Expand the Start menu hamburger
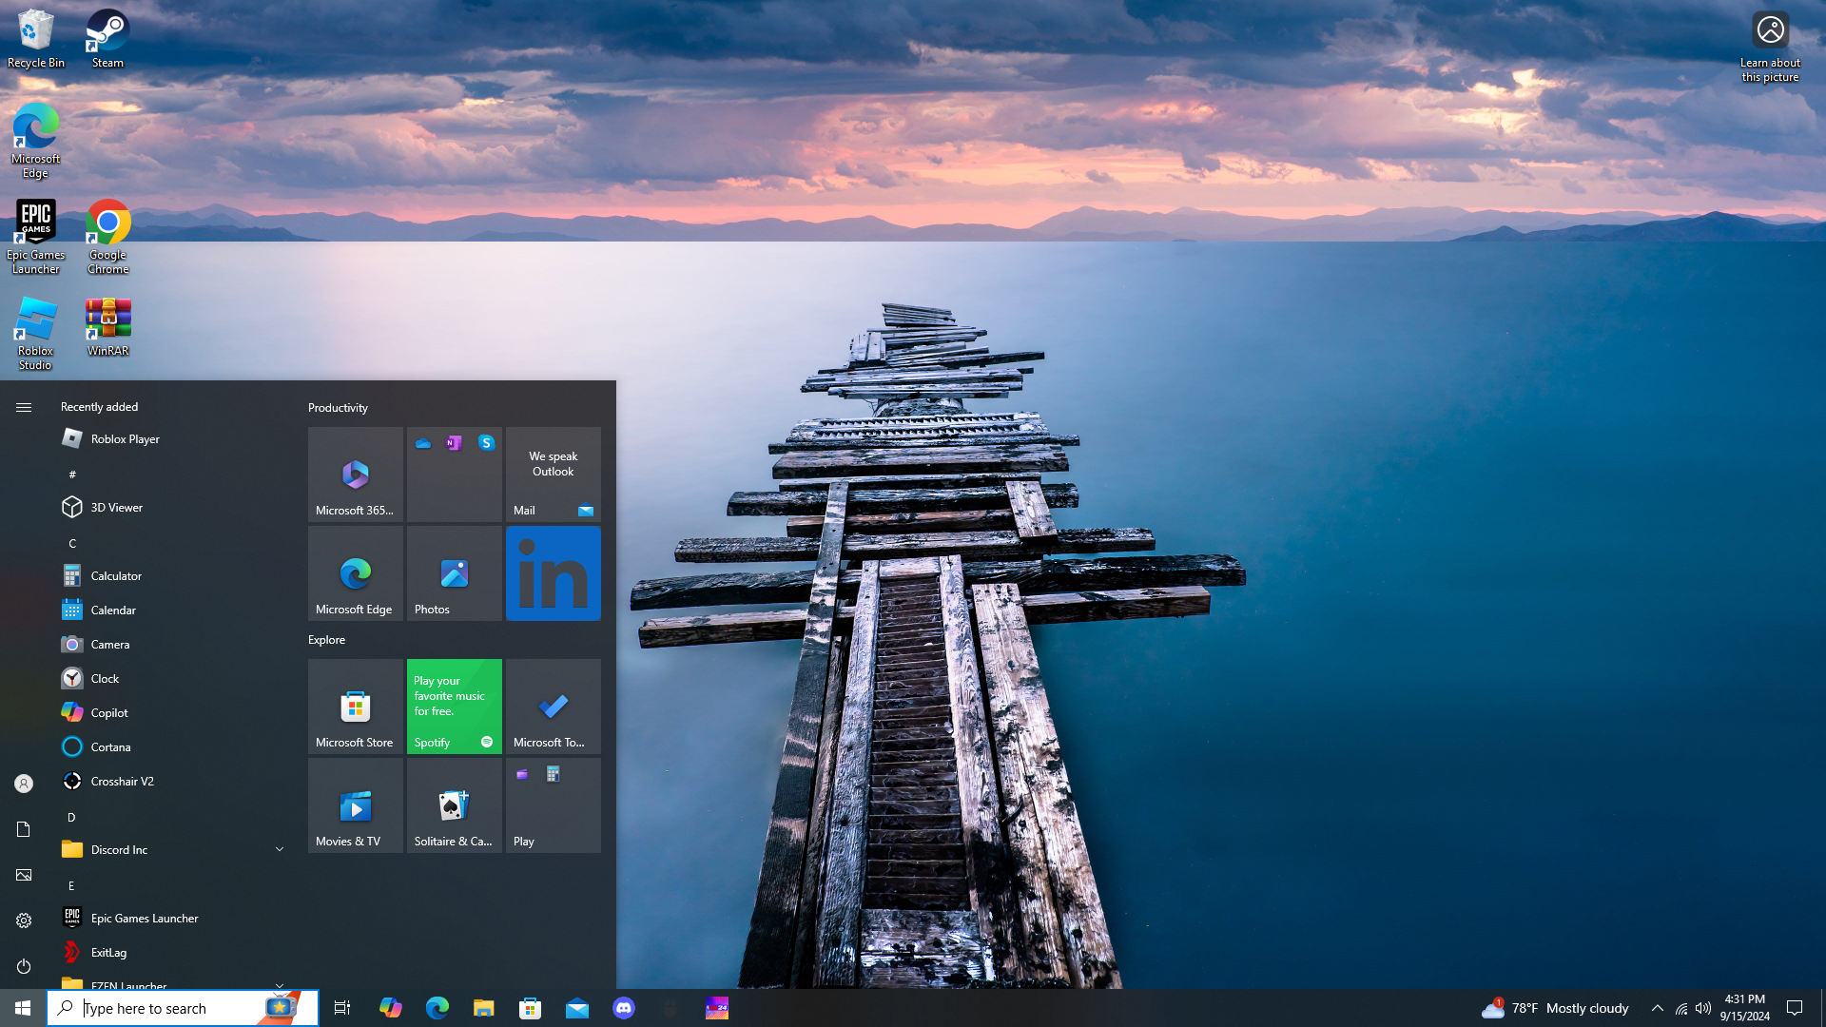This screenshot has height=1027, width=1826. click(24, 407)
